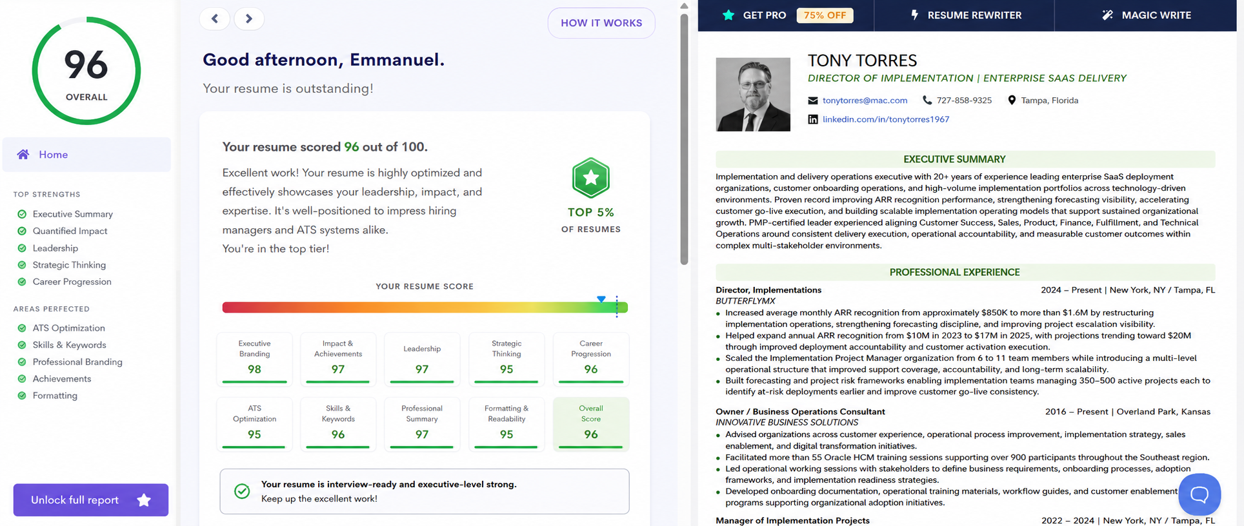The image size is (1244, 526).
Task: Select Home in the sidebar
Action: pos(86,155)
